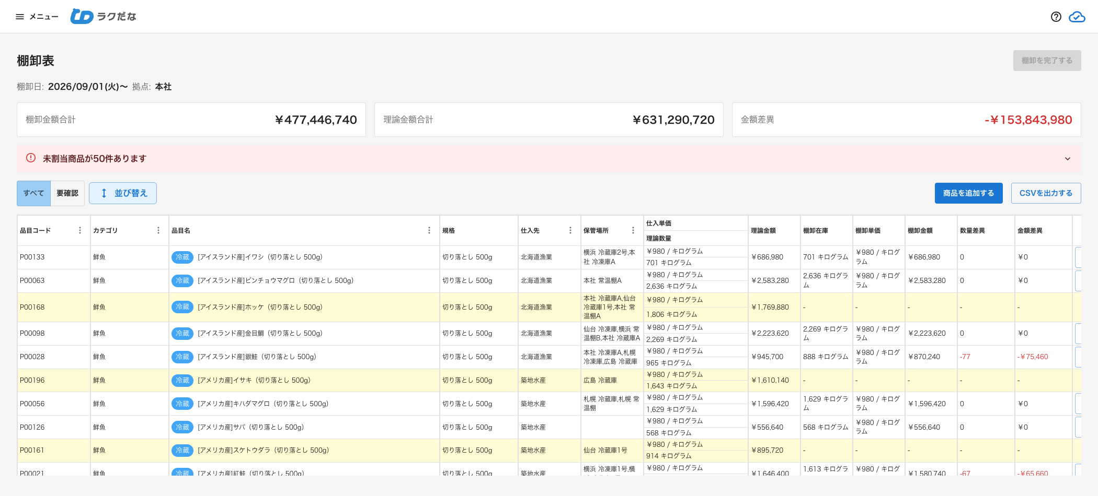This screenshot has width=1098, height=496.
Task: Open カテゴリ column options menu
Action: [158, 230]
